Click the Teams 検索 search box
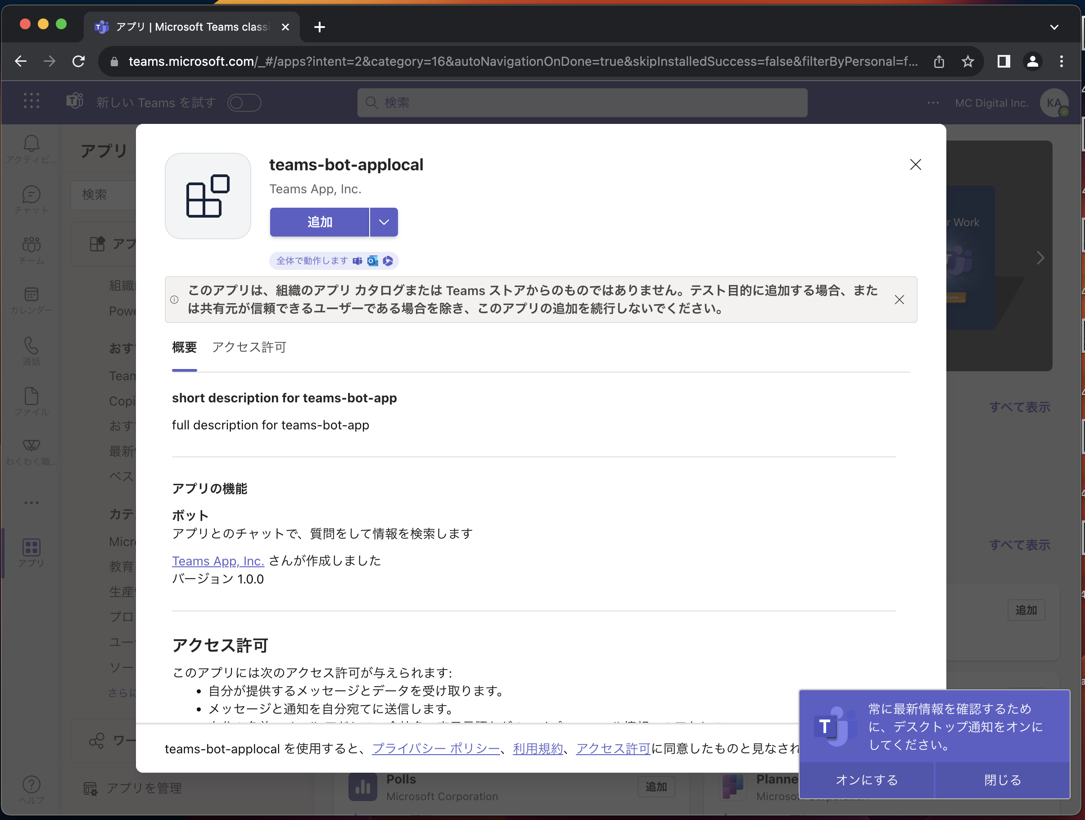 click(x=582, y=103)
